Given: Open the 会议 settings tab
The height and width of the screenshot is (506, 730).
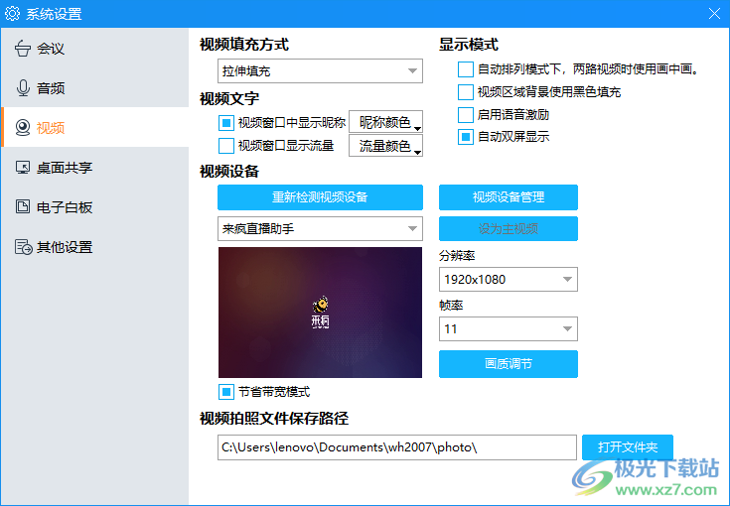Looking at the screenshot, I should pos(95,49).
